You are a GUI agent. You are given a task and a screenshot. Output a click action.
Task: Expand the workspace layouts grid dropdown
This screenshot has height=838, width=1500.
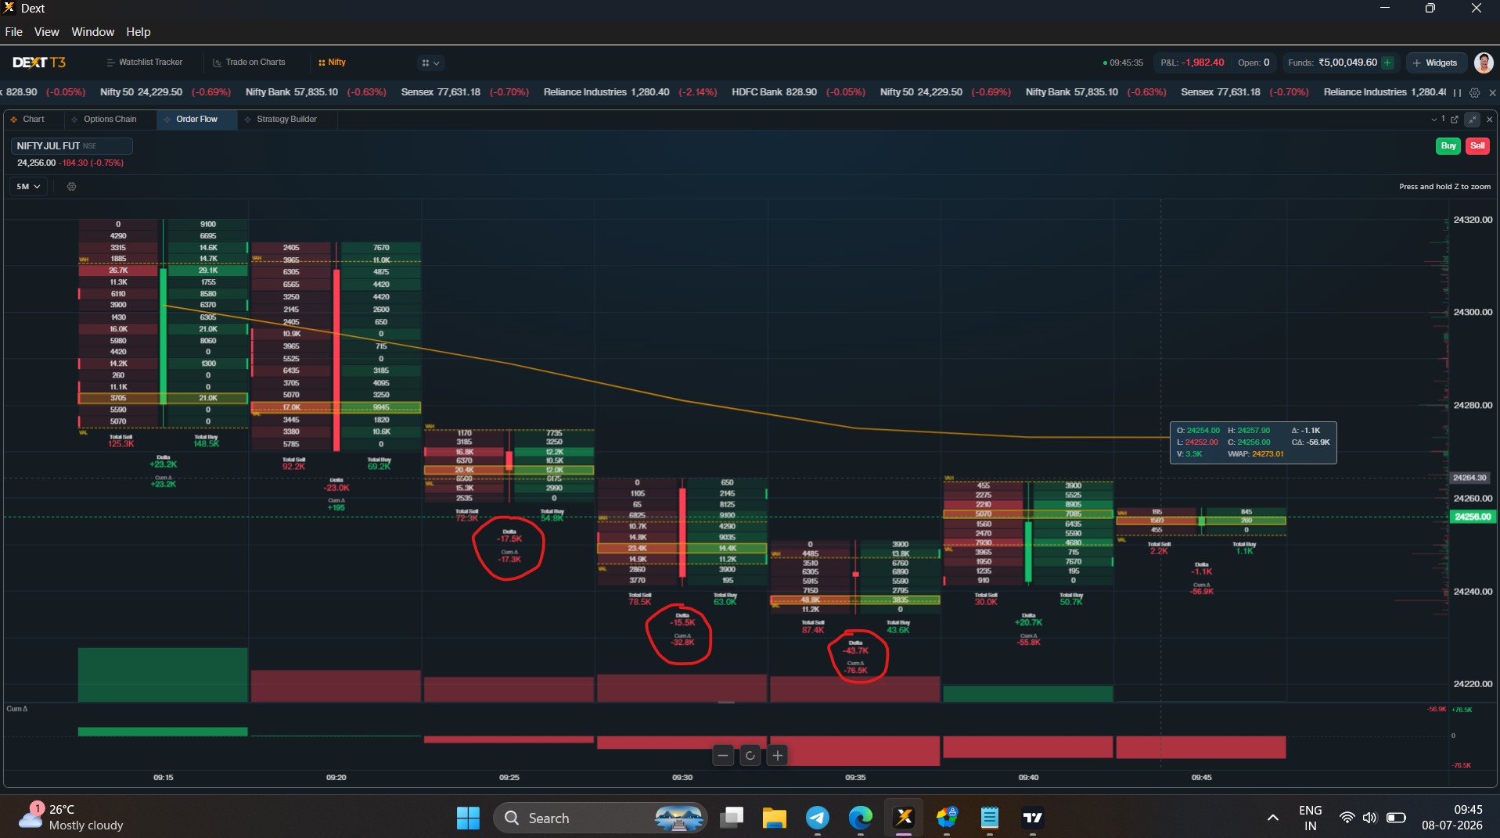coord(430,63)
